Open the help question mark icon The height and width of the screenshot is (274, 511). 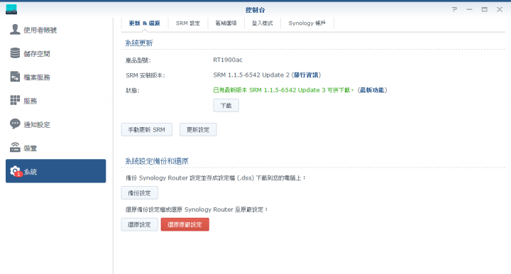click(454, 9)
